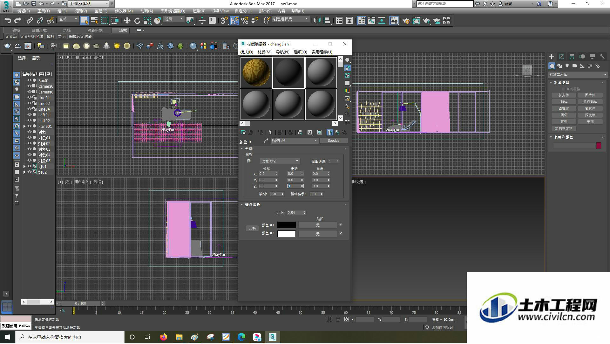Choose the Select and Move tool
Screen dimensions: 610x344
[x=127, y=21]
